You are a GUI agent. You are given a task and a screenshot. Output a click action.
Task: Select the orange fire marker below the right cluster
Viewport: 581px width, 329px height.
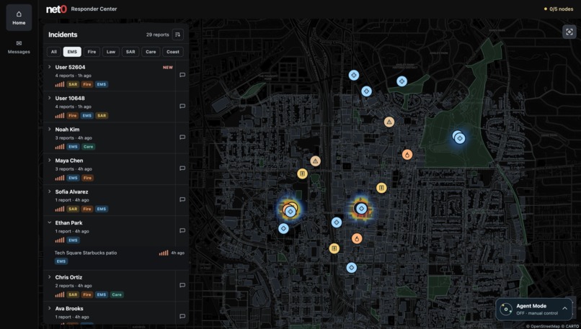[357, 239]
